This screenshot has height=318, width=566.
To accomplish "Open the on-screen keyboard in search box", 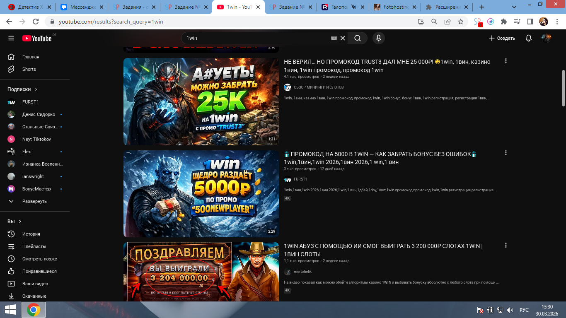I will [334, 38].
